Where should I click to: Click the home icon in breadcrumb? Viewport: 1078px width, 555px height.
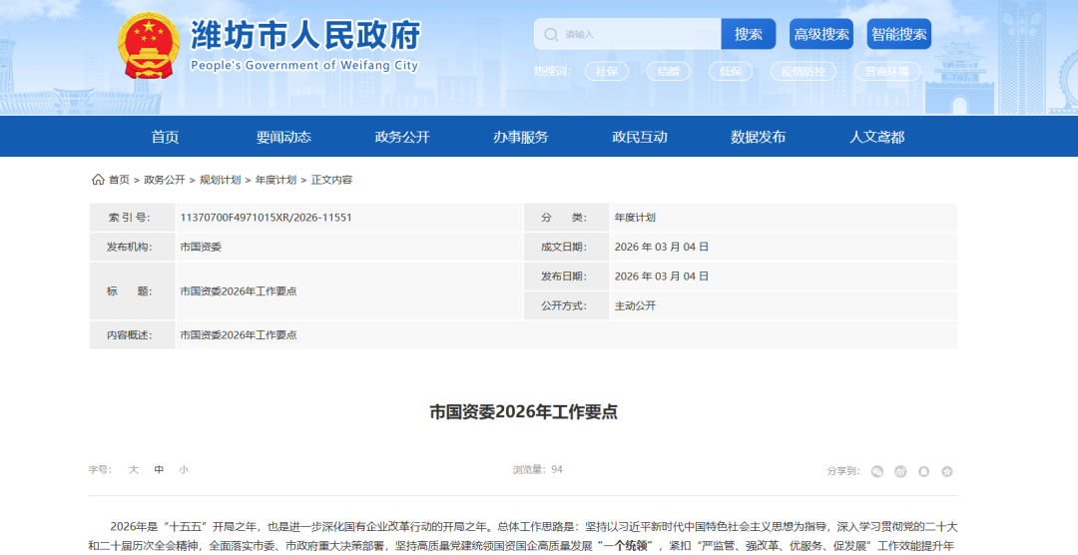[98, 180]
